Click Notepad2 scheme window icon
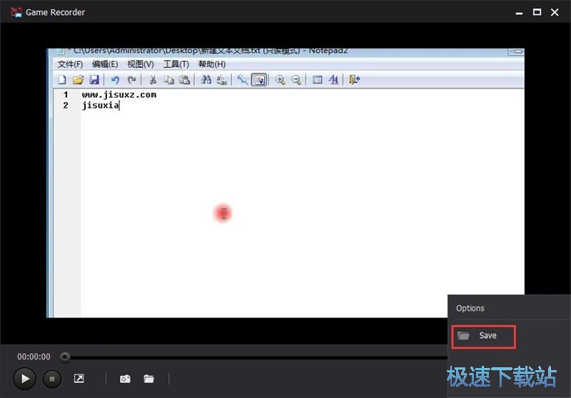 pyautogui.click(x=317, y=80)
